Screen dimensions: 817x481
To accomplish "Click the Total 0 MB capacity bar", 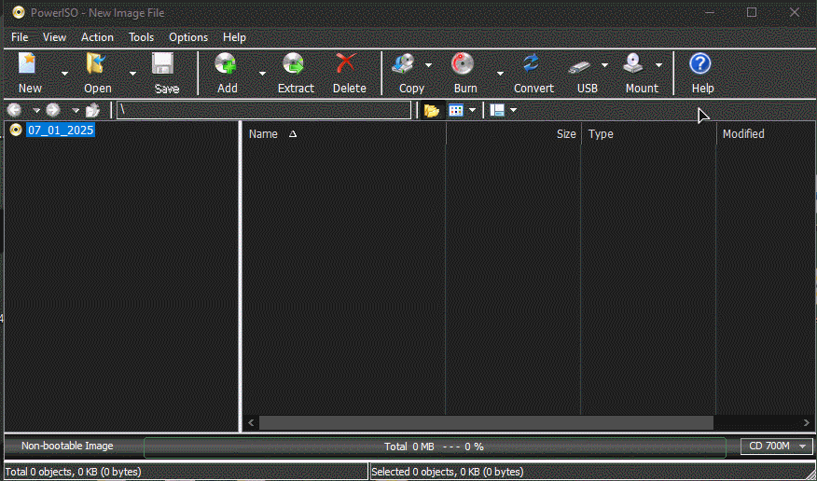I will click(x=435, y=447).
